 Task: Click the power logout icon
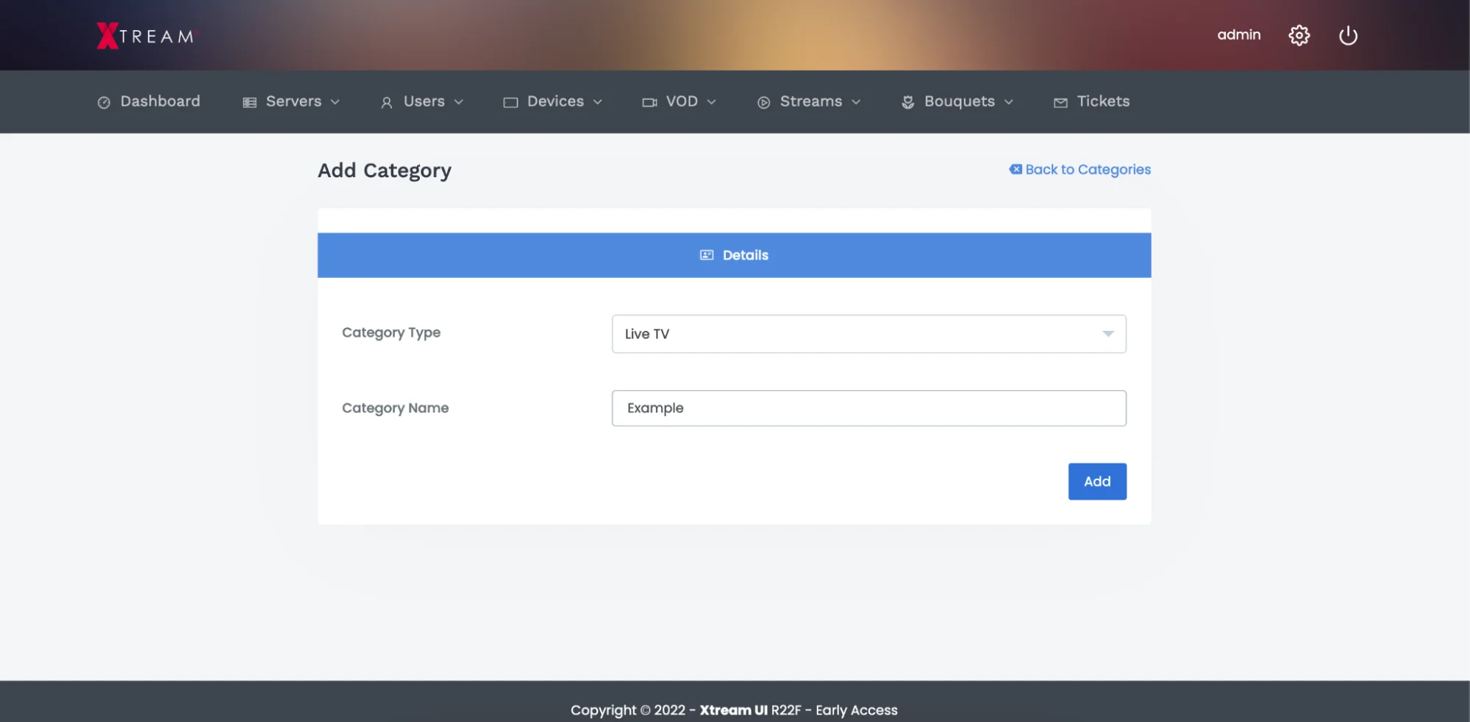pos(1348,35)
